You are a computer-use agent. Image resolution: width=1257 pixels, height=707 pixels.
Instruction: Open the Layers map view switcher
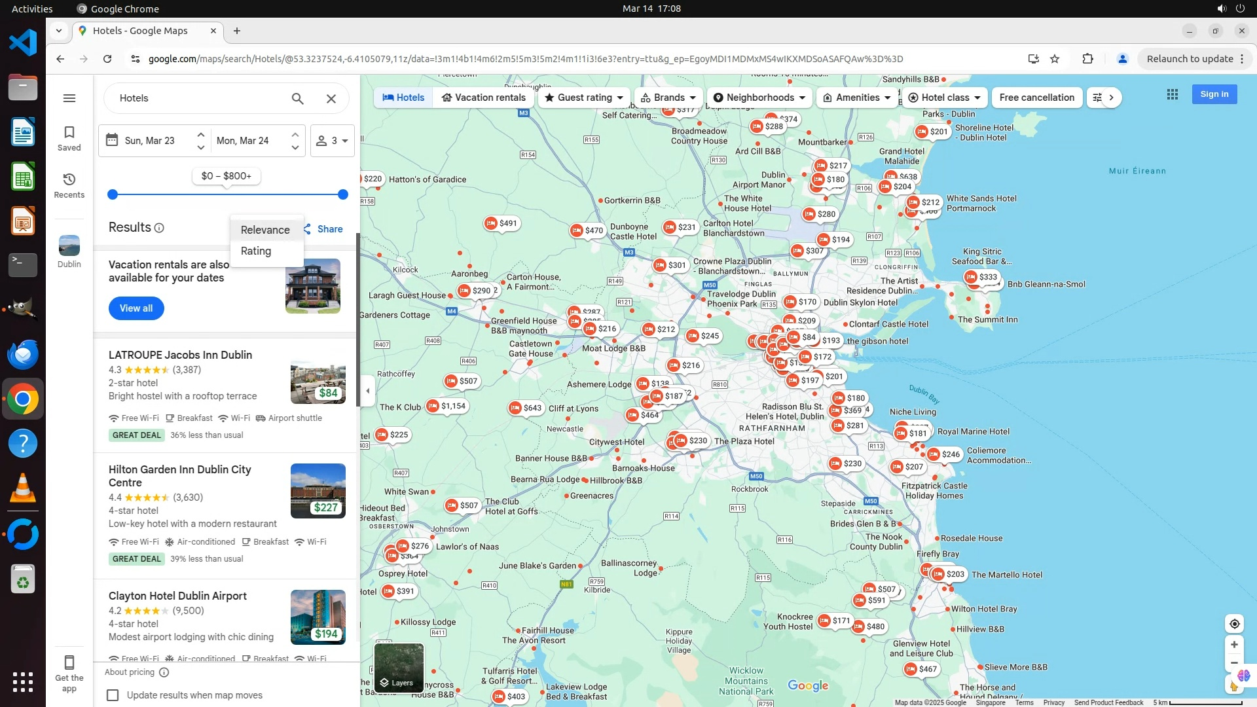399,668
